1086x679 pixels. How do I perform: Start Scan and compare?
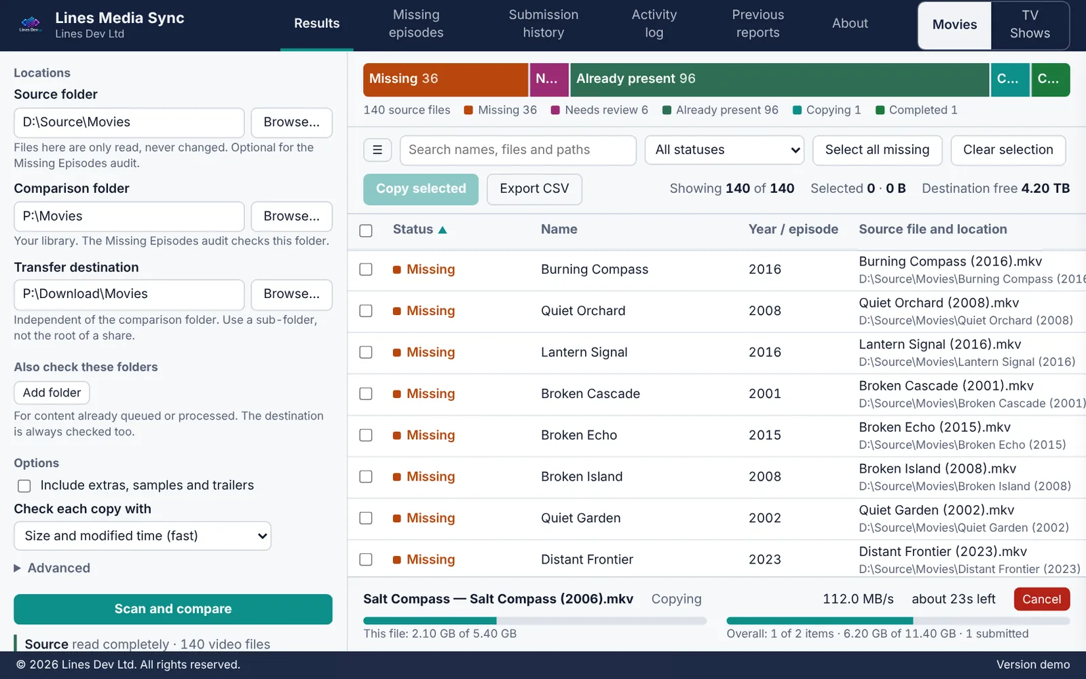coord(173,609)
